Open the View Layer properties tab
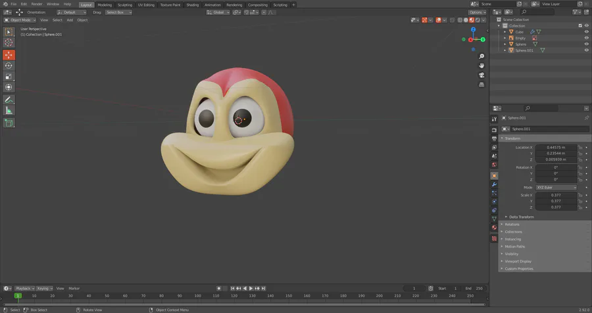Screen dimensions: 592x313 point(494,147)
